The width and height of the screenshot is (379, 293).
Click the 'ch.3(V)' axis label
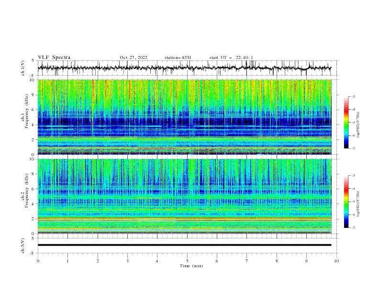click(x=23, y=246)
